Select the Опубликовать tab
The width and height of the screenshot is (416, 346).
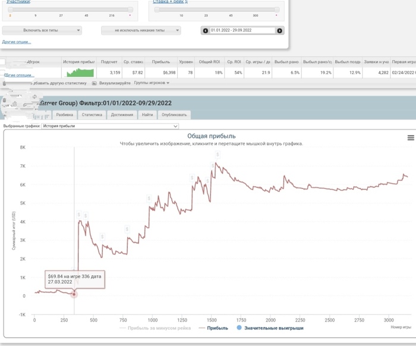[174, 115]
